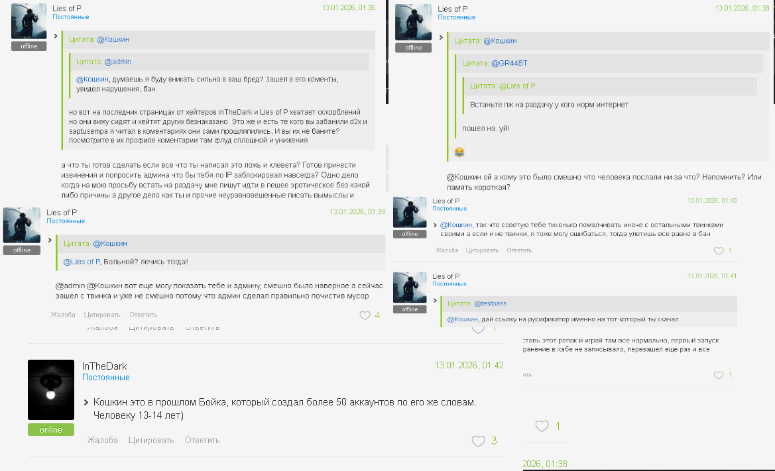Click Цитировать under the 01:40 comment
Viewport: 775px width, 471px height.
tap(482, 250)
